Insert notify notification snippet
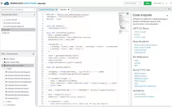172x107 pixels. click(136, 60)
